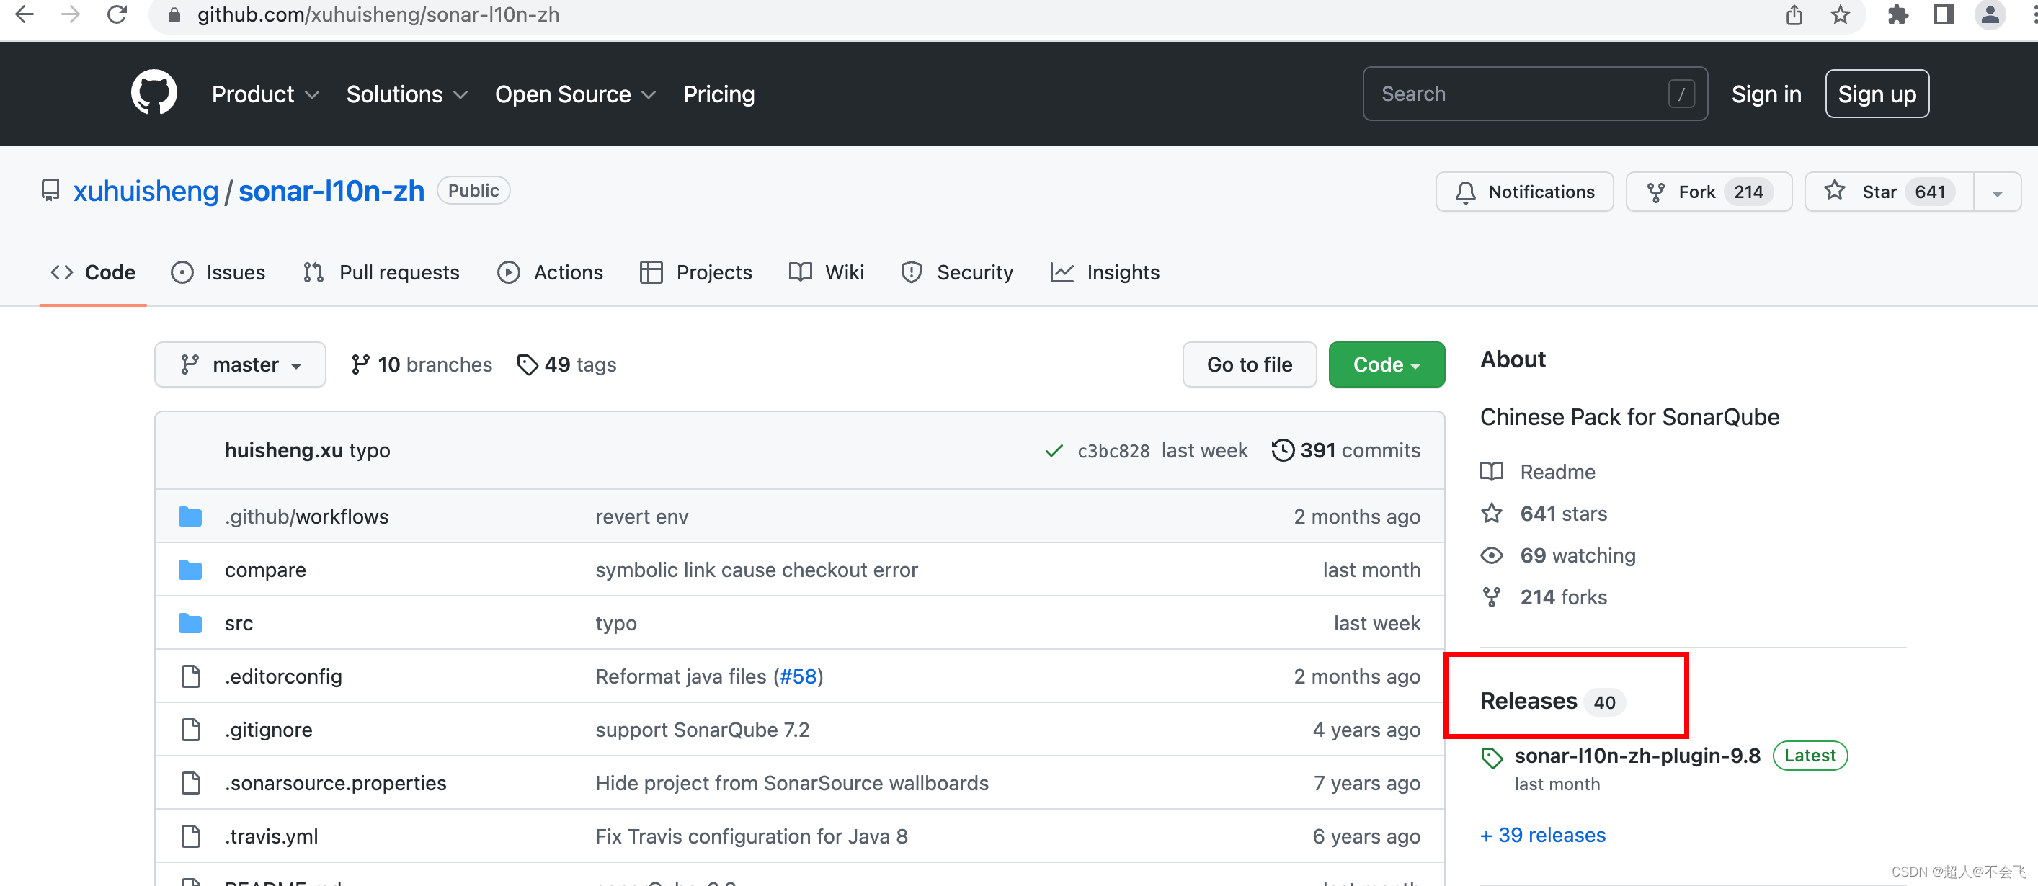2038x886 pixels.
Task: Click the .editorconfig file icon
Action: click(x=191, y=676)
